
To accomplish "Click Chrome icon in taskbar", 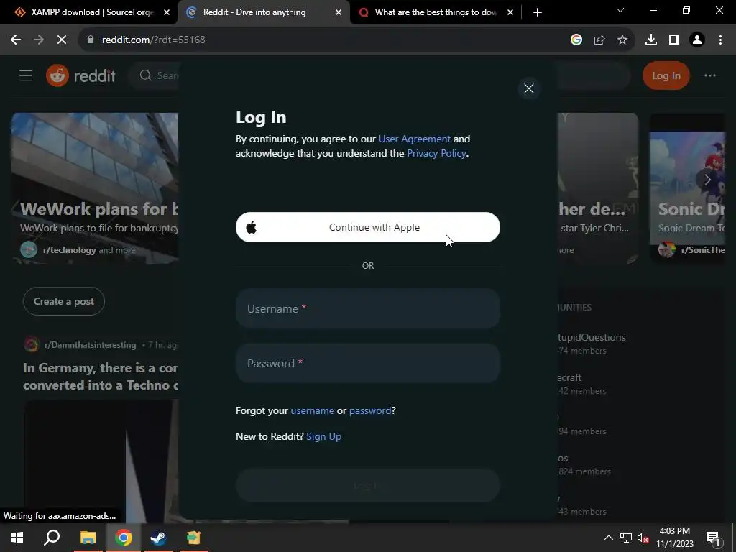I will 124,538.
